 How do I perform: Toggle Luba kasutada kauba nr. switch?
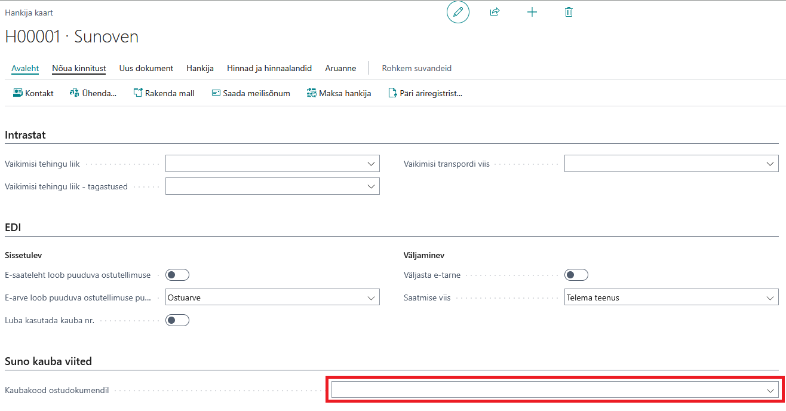[177, 320]
